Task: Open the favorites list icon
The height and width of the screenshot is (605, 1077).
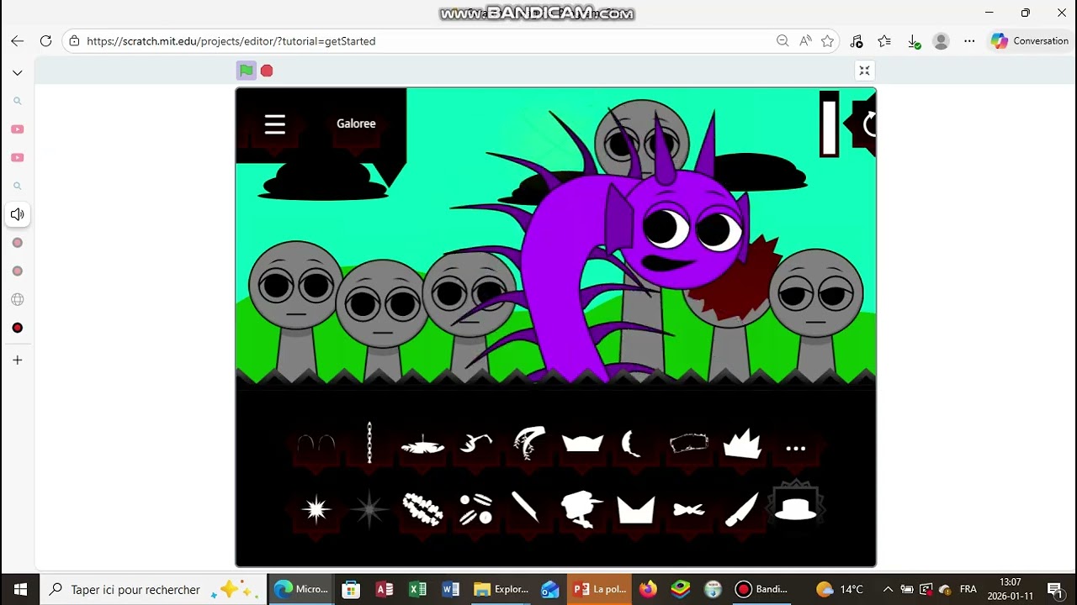Action: pyautogui.click(x=884, y=40)
